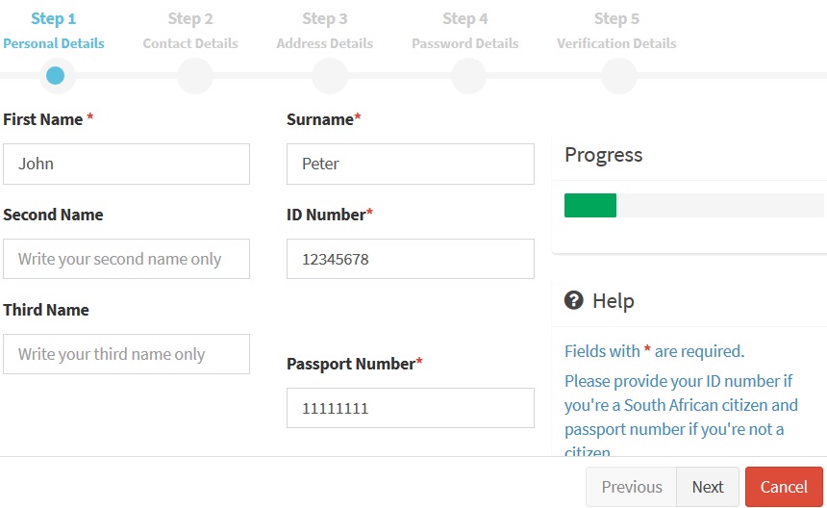The height and width of the screenshot is (508, 827).
Task: Click the green progress bar
Action: click(589, 205)
